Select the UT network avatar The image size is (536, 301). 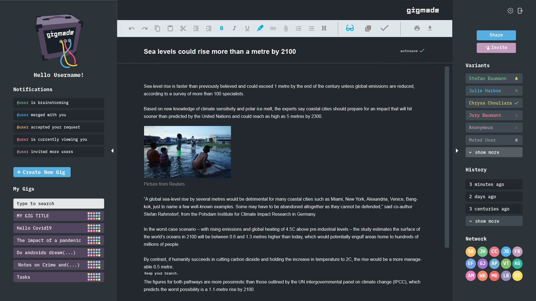517,276
